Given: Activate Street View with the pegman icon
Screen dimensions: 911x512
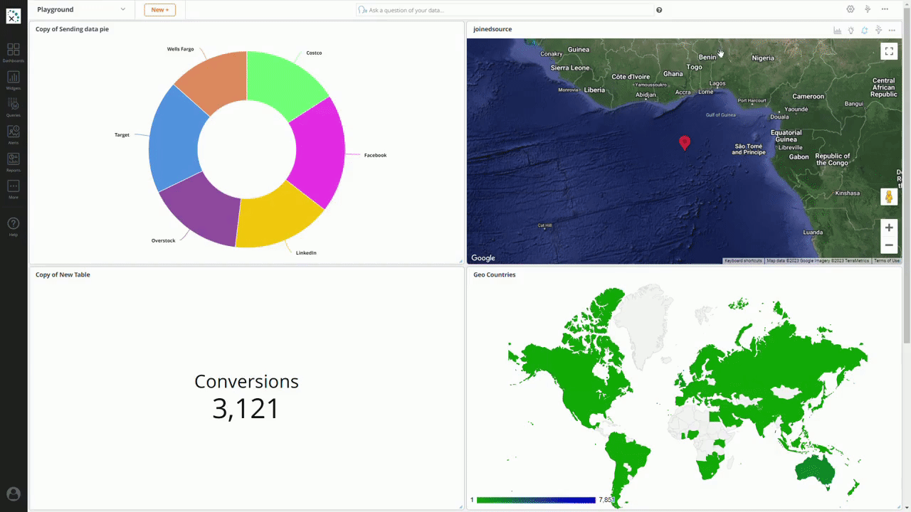Looking at the screenshot, I should click(888, 196).
